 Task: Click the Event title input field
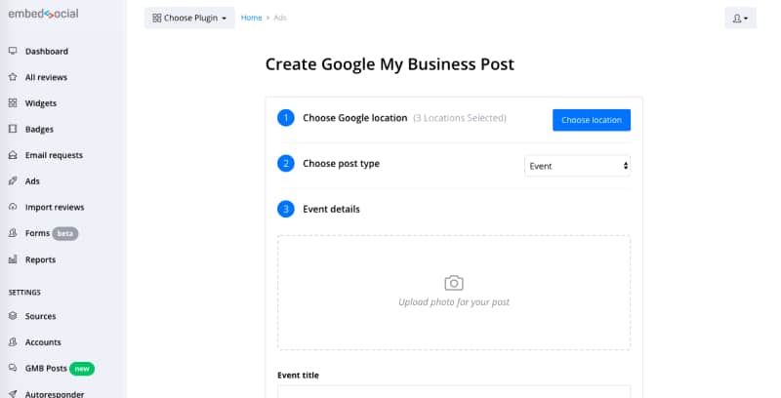pos(454,391)
